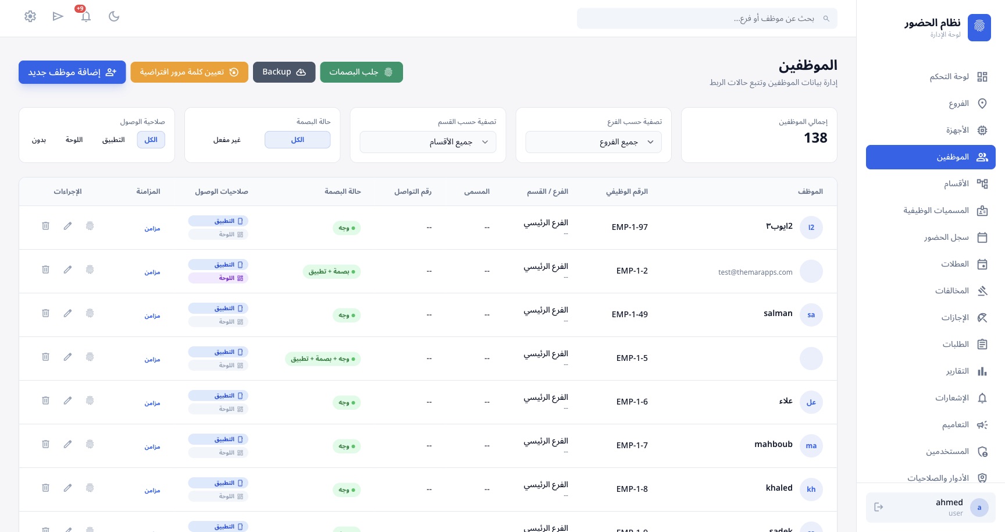Image resolution: width=1005 pixels, height=532 pixels.
Task: Click 'تعيين كلمة مرور افتراضية' button
Action: coord(190,72)
